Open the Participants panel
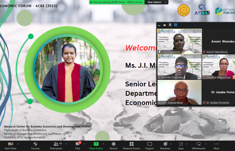 pyautogui.click(x=56, y=144)
